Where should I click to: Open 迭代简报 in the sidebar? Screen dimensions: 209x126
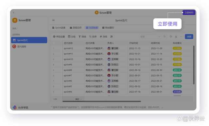[29, 46]
